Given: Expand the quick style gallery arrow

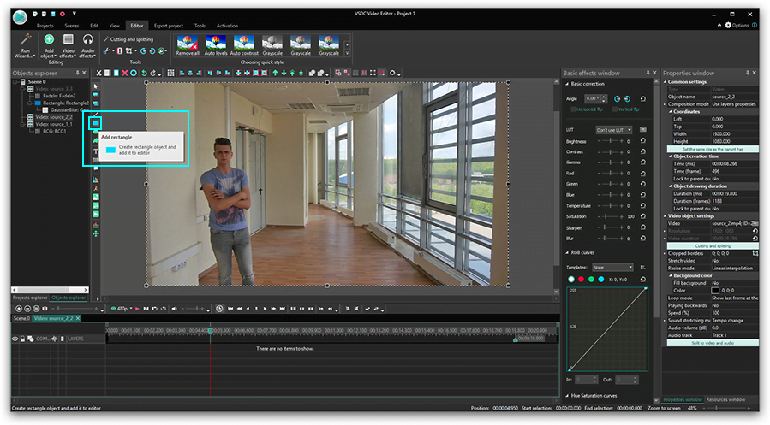Looking at the screenshot, I should [x=347, y=53].
